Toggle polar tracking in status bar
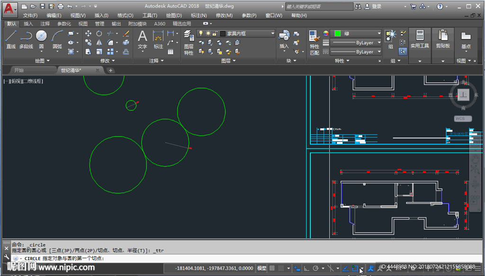The width and height of the screenshot is (485, 276). pos(316,268)
